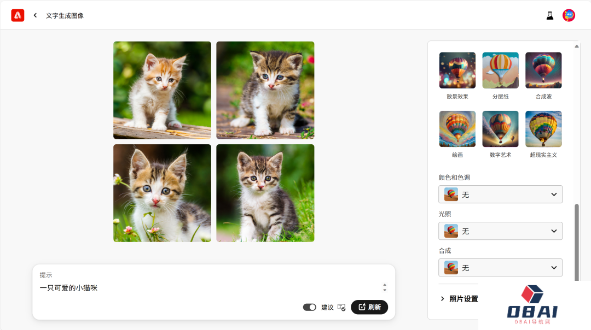Click the 刷新 refresh button
The height and width of the screenshot is (330, 591).
click(369, 307)
